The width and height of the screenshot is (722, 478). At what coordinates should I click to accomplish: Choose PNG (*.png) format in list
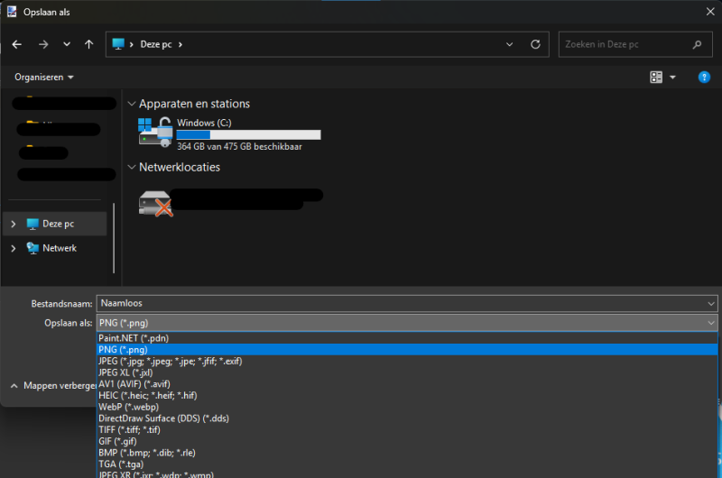click(407, 350)
